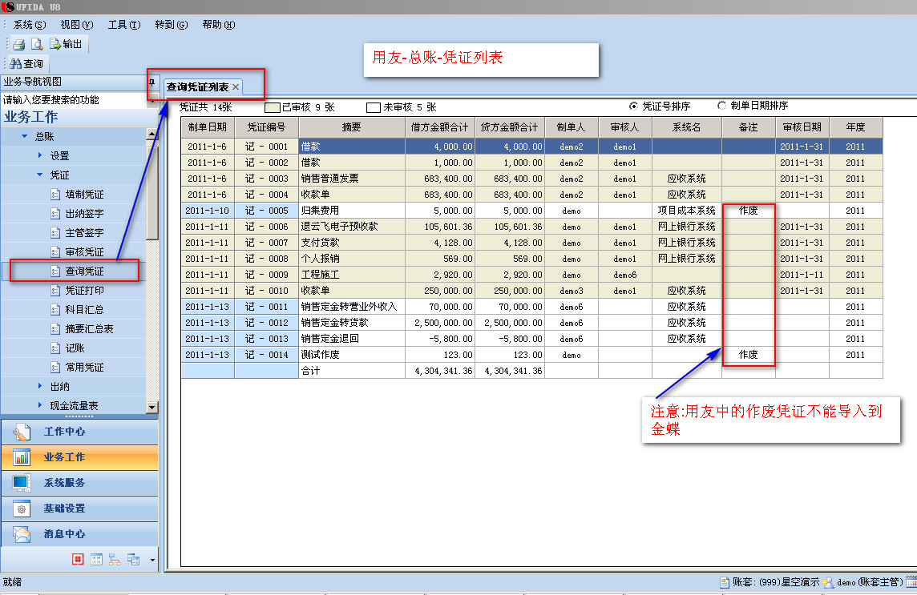Viewport: 917px width, 595px height.
Task: Expand the 出纳 tree node
Action: coord(40,387)
